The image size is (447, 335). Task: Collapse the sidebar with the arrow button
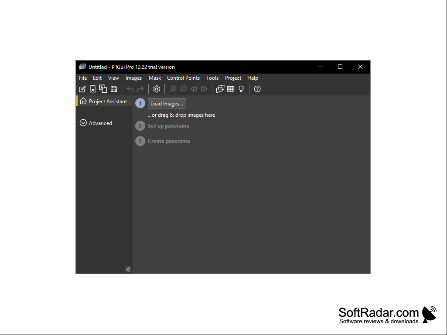[x=129, y=270]
